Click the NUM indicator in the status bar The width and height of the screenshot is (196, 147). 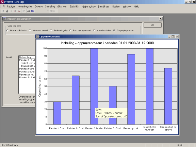click(x=179, y=145)
